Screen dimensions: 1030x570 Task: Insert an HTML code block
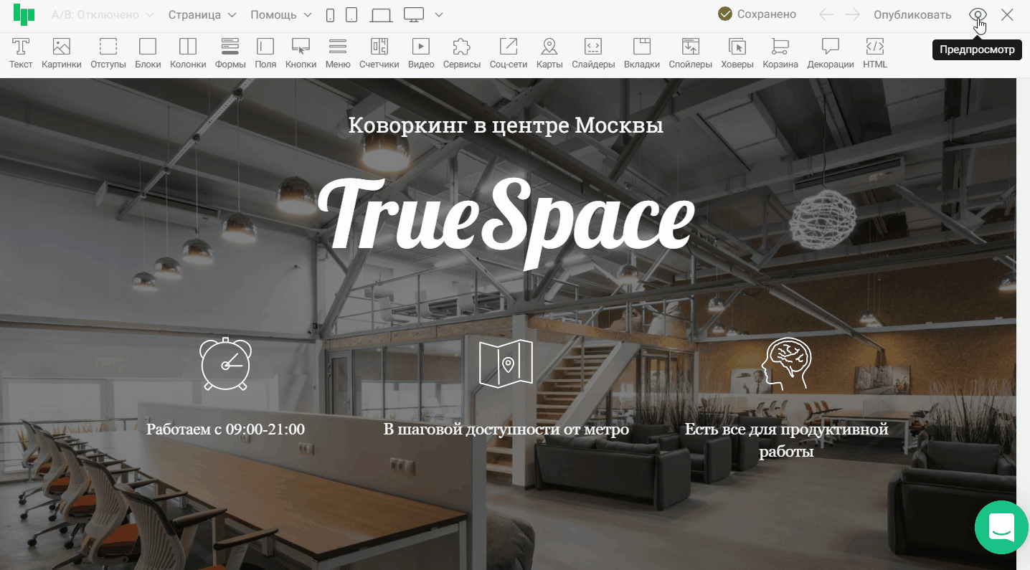click(x=874, y=53)
